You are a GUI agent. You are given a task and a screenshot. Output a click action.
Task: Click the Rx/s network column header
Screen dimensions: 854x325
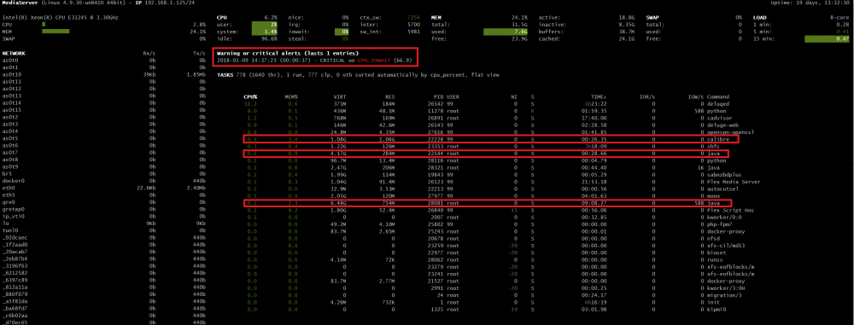(149, 54)
